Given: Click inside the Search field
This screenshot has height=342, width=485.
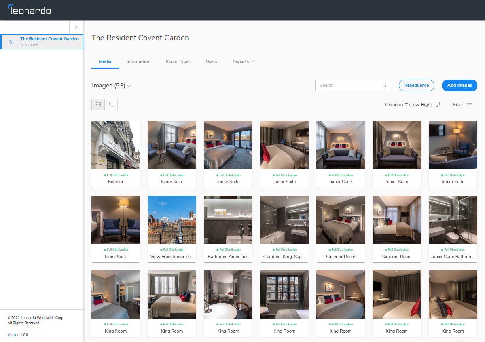Looking at the screenshot, I should point(348,85).
